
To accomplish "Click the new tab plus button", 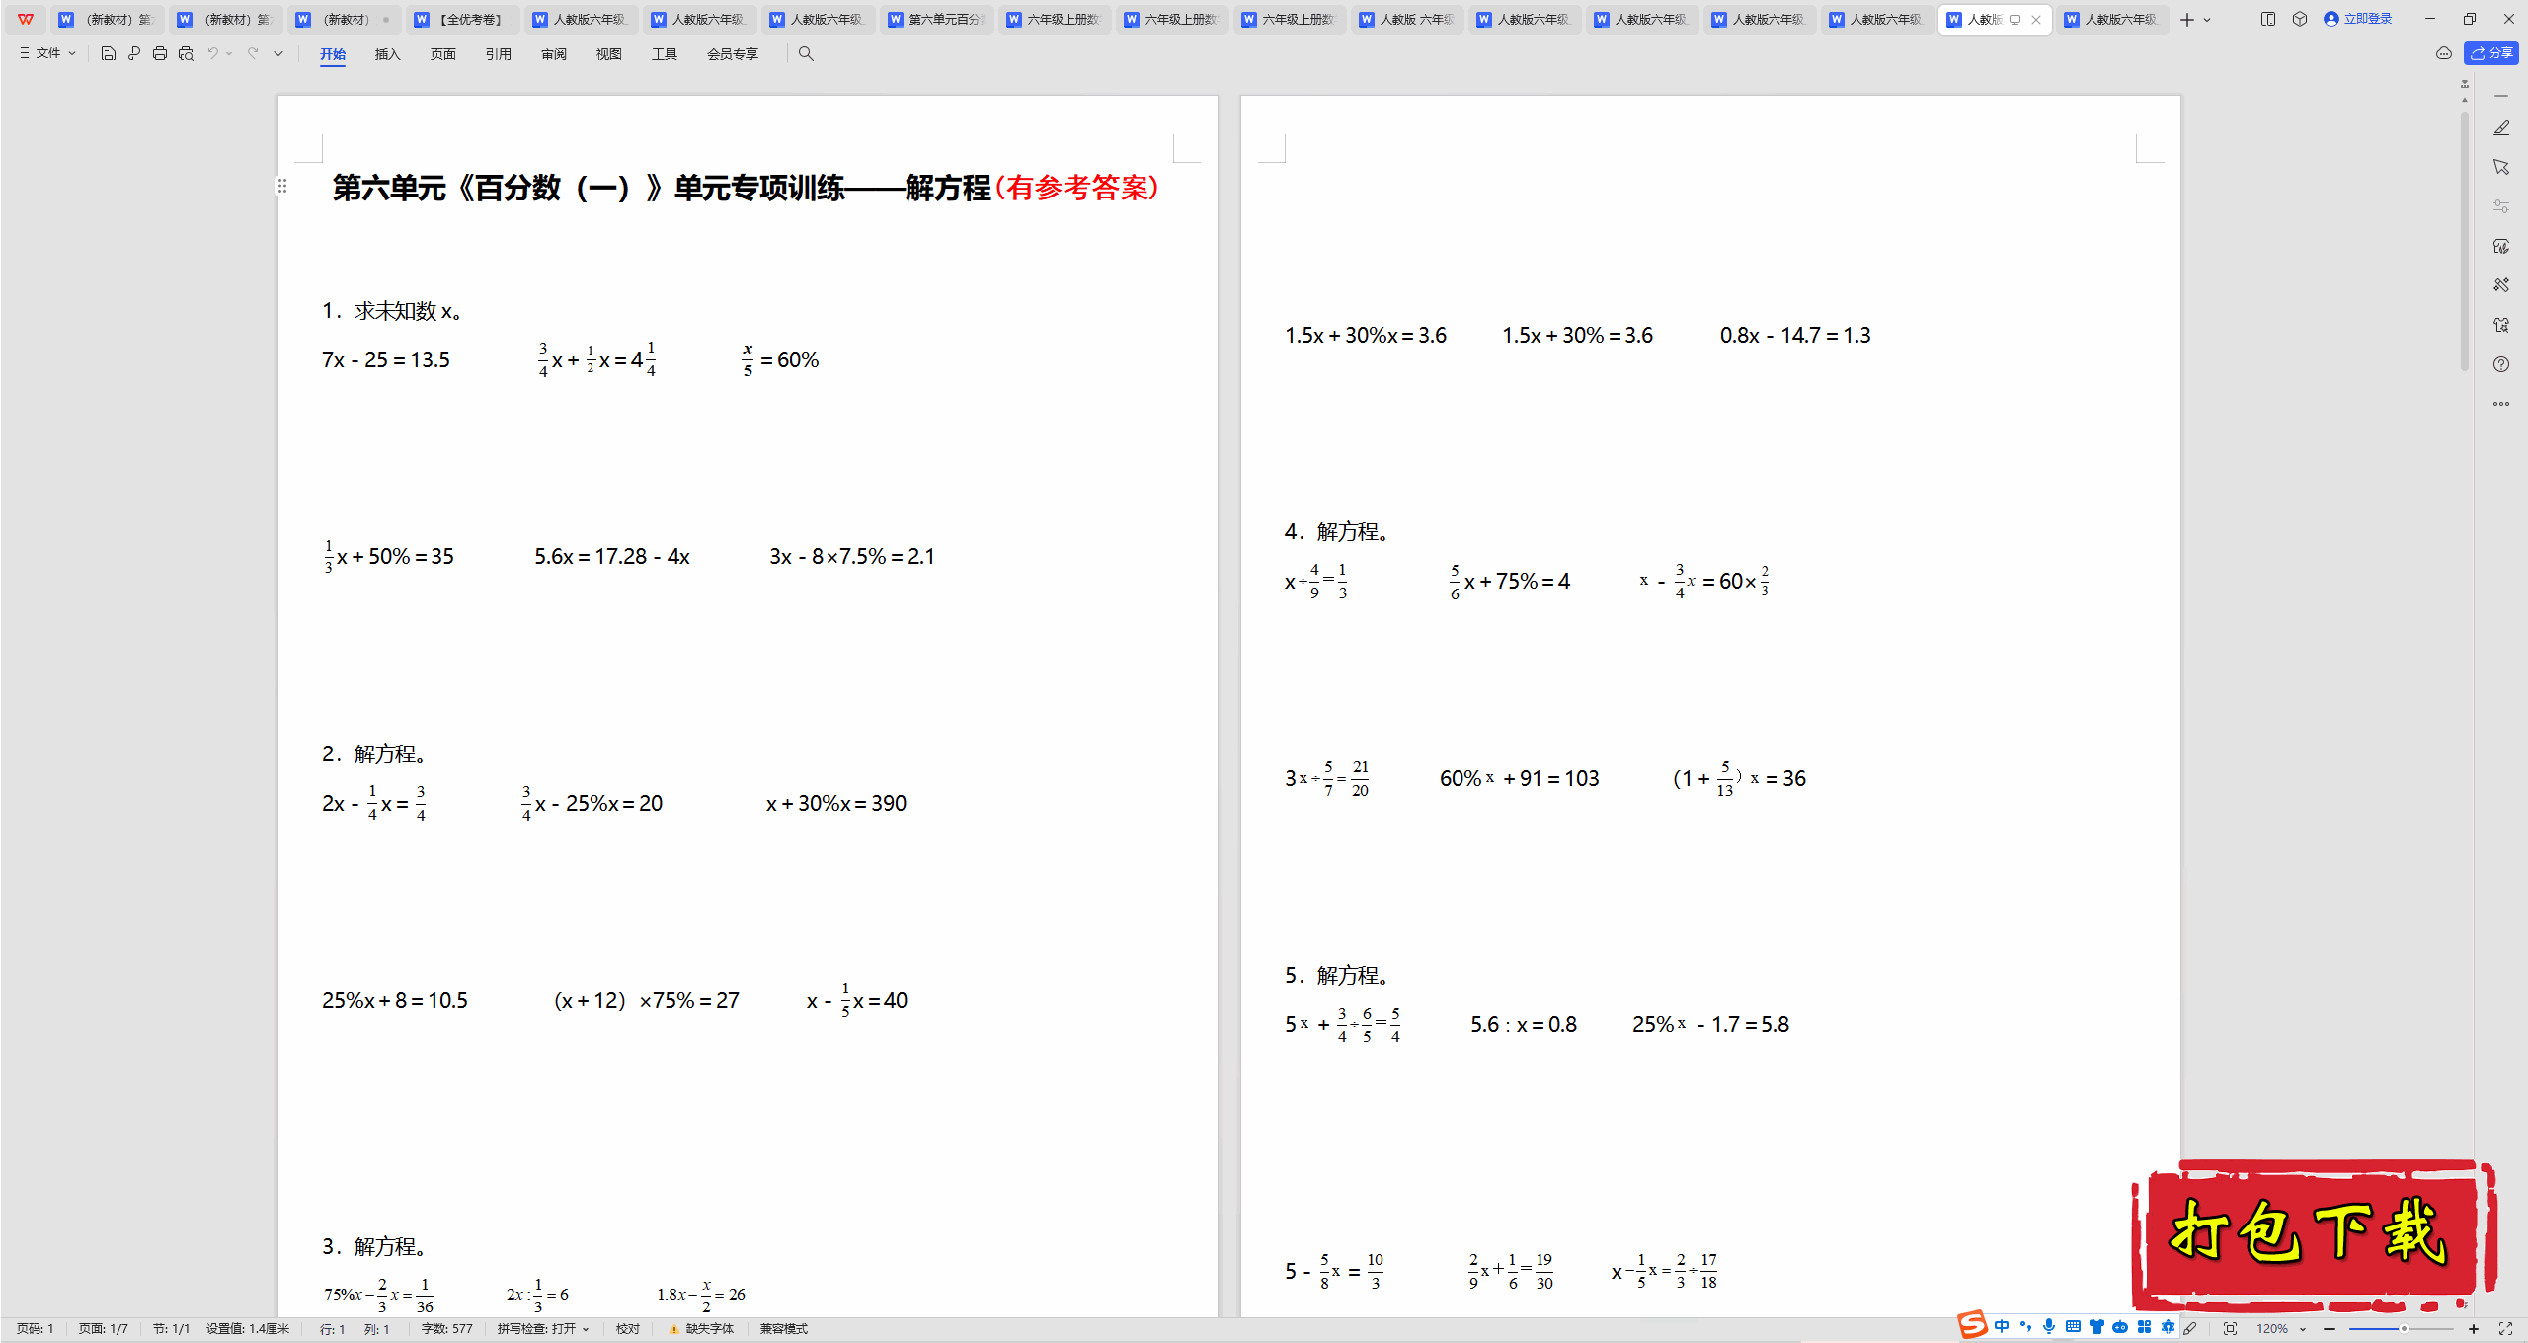I will (2187, 20).
